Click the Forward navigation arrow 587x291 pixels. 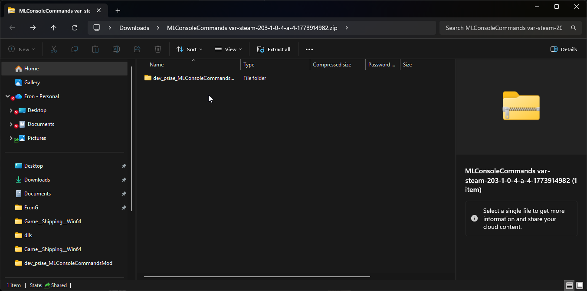coord(33,28)
